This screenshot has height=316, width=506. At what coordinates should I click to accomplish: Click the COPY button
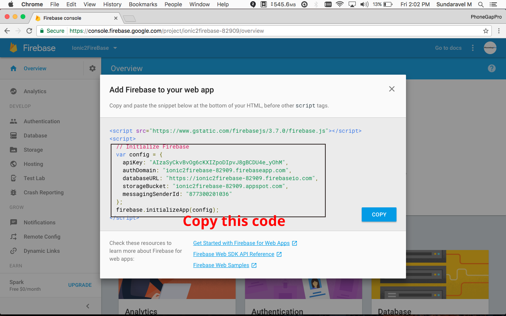click(379, 214)
